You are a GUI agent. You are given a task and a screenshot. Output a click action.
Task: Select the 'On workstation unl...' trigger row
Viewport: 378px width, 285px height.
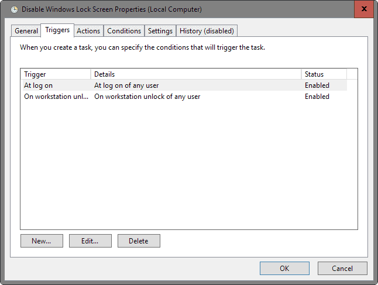(56, 97)
